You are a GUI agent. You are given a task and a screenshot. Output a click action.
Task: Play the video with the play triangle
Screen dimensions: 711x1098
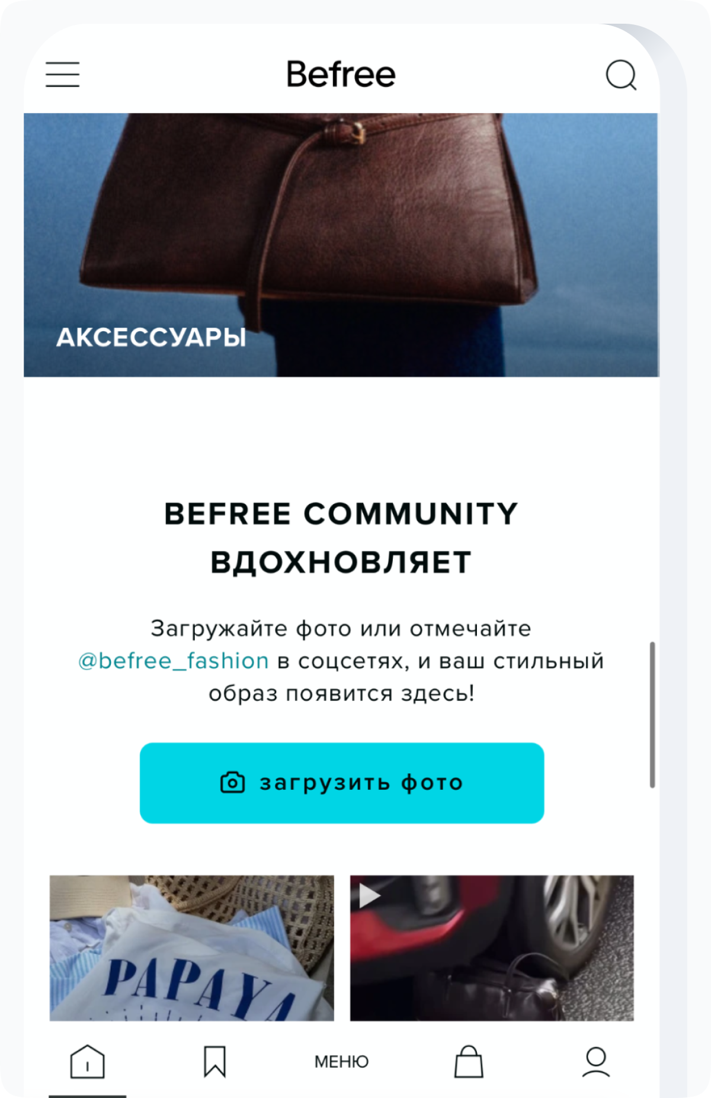point(369,896)
